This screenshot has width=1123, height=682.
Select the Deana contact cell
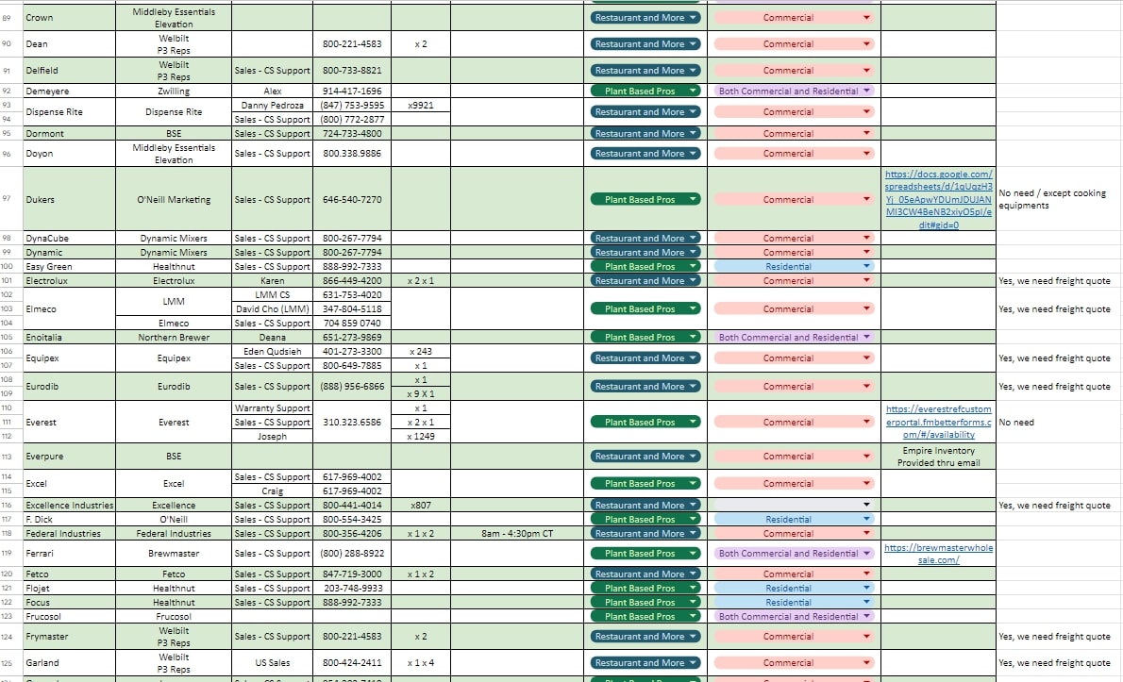tap(272, 338)
